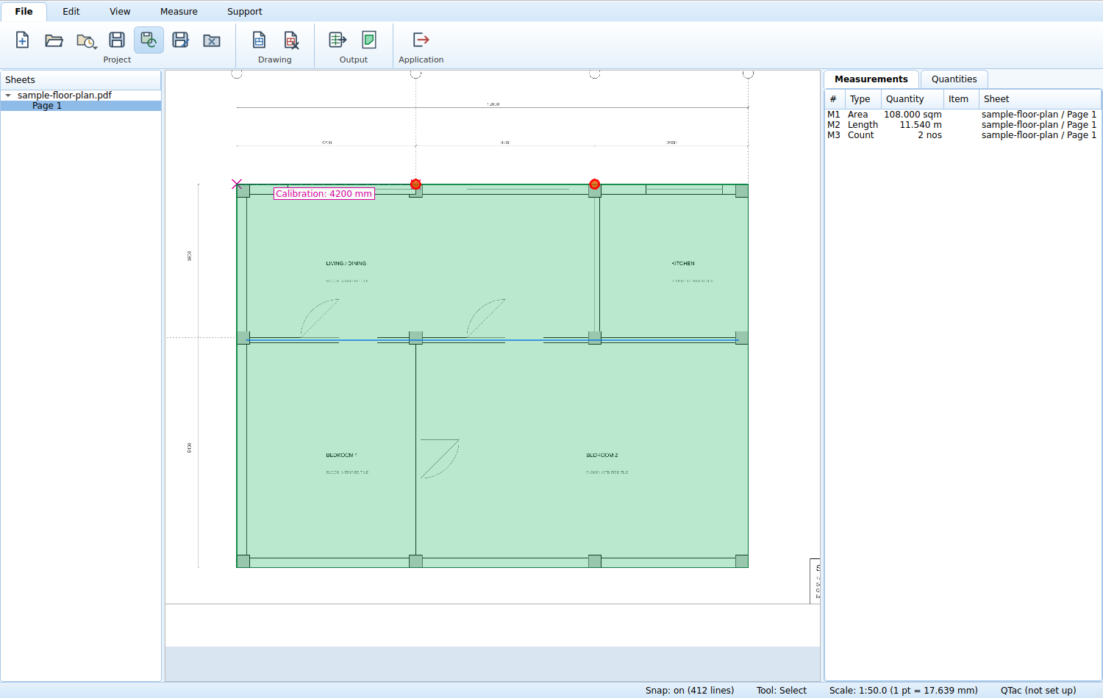Click the 108.000 sqm quantity cell

pyautogui.click(x=913, y=115)
